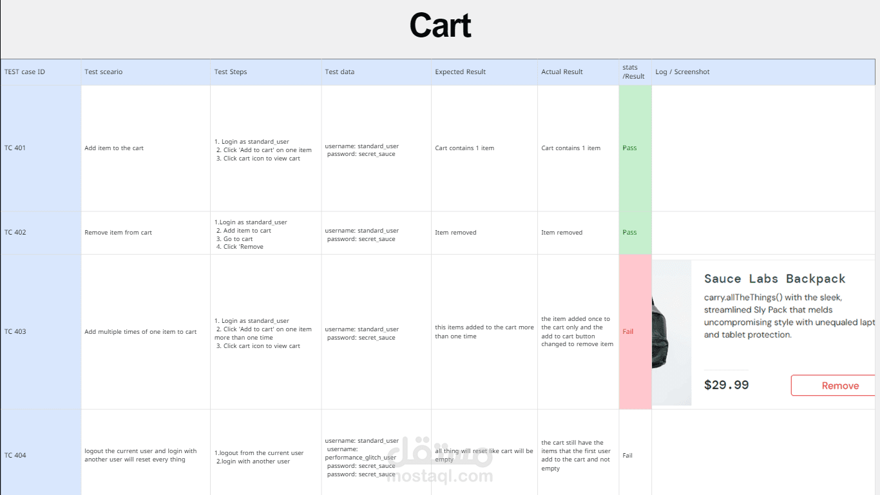
Task: Click the $29.99 price in the screenshot
Action: point(727,385)
